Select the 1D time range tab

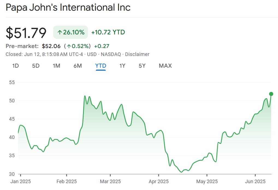(x=16, y=66)
